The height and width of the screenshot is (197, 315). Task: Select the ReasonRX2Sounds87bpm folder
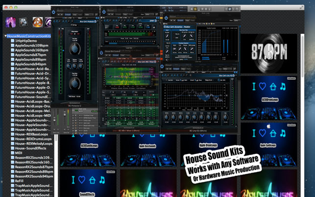coord(34,167)
